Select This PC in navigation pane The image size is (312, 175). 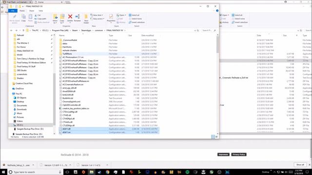click(19, 94)
